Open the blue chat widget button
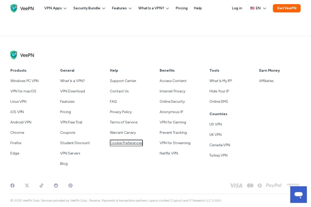The height and width of the screenshot is (207, 311). (x=298, y=195)
